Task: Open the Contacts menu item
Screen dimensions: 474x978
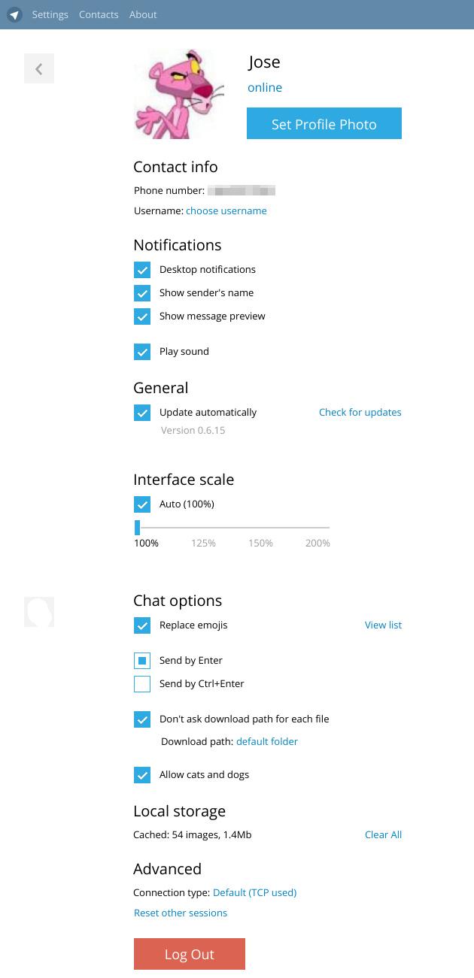Action: (x=99, y=14)
